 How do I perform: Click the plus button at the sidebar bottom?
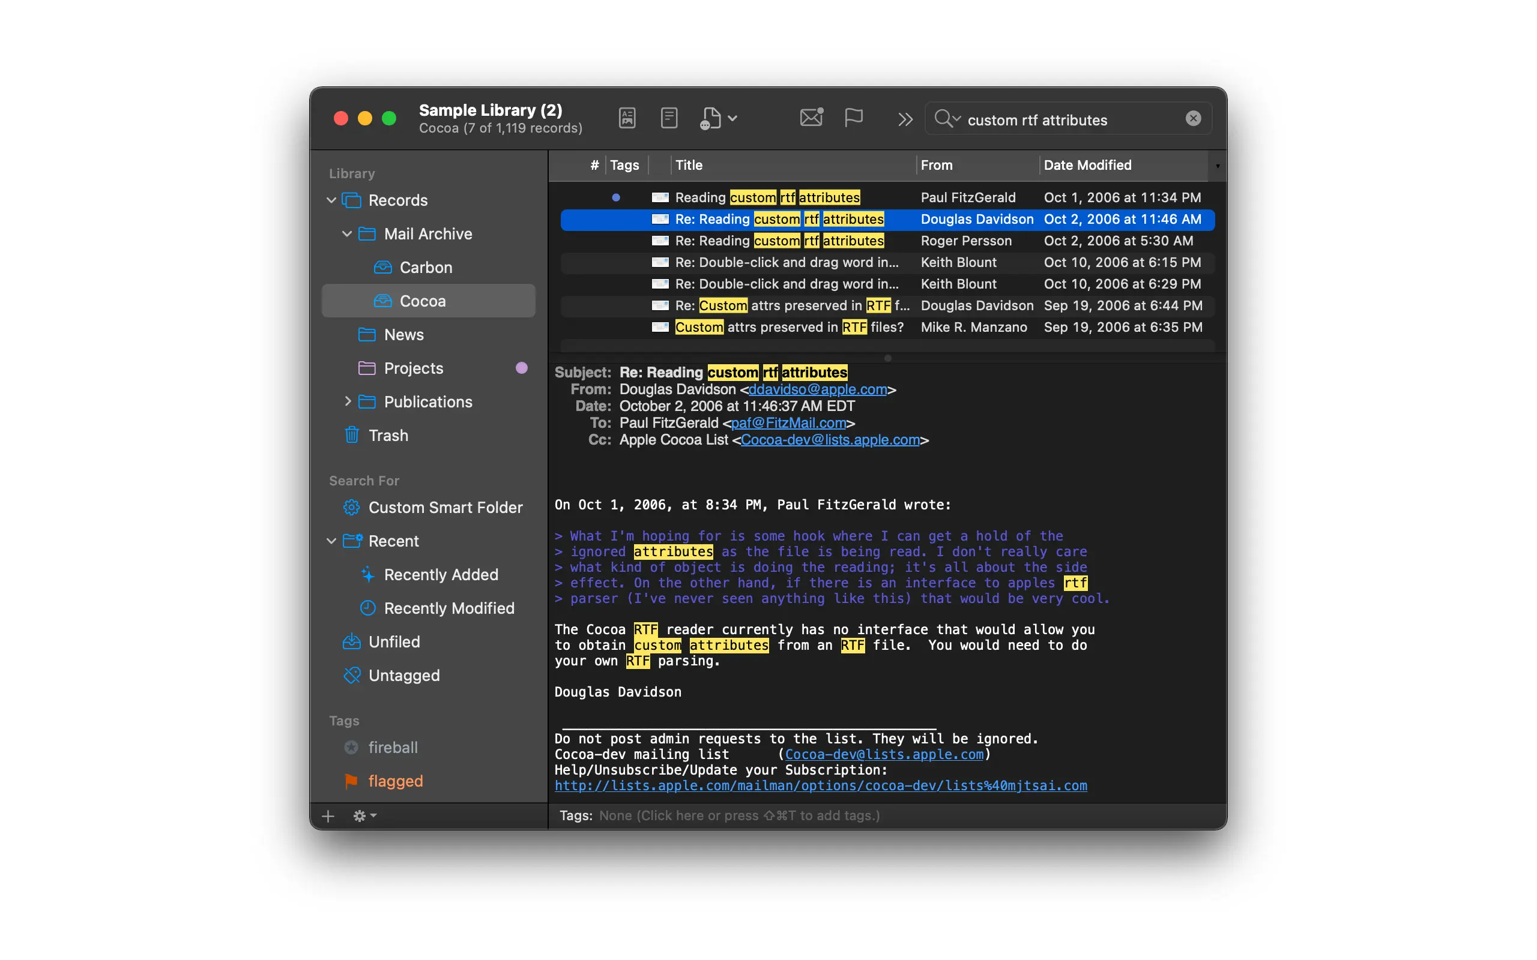328,816
